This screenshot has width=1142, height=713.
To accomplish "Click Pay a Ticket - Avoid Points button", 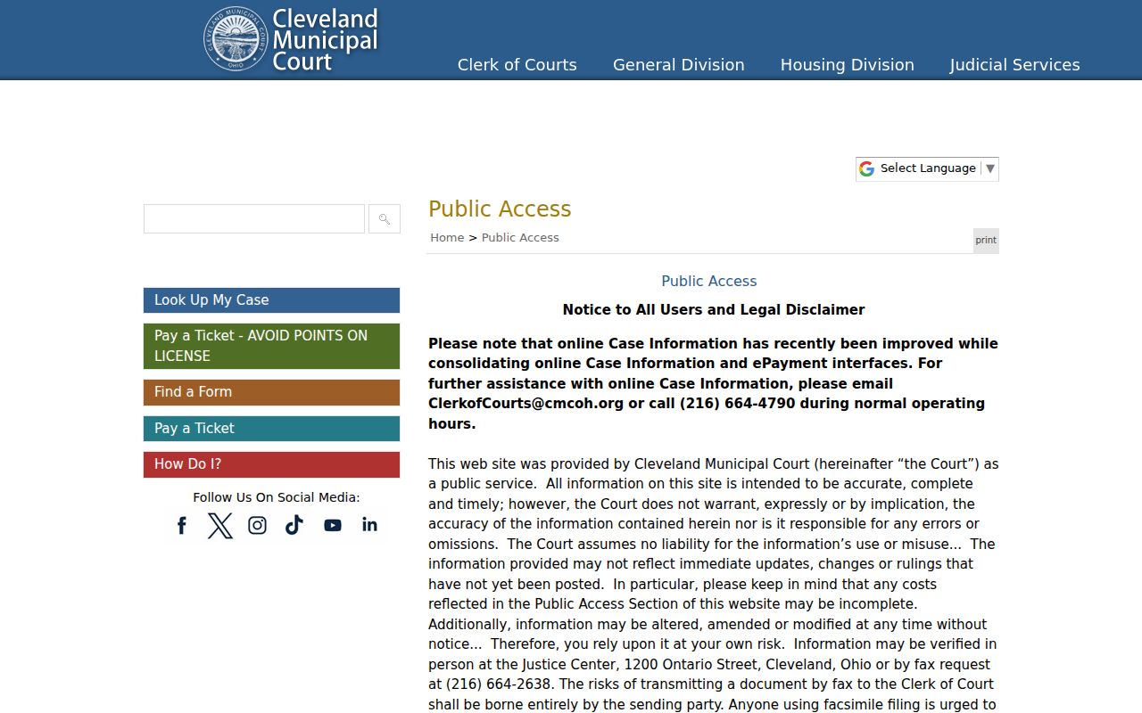I will (271, 346).
